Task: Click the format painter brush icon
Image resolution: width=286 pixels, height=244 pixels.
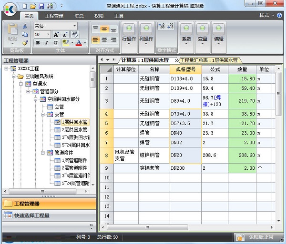Action: (x=25, y=43)
